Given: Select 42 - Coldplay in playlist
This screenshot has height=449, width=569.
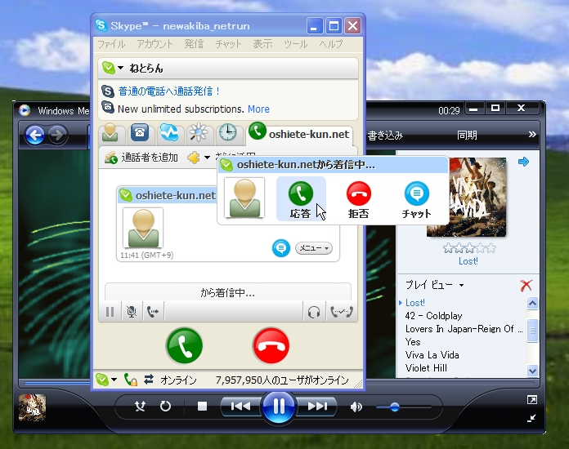Looking at the screenshot, I should [x=433, y=316].
